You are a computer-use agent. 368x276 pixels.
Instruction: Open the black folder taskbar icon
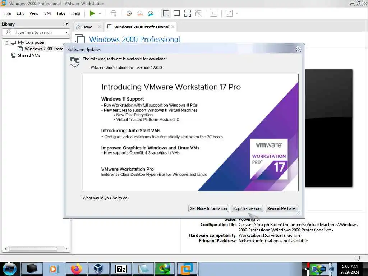pyautogui.click(x=32, y=269)
